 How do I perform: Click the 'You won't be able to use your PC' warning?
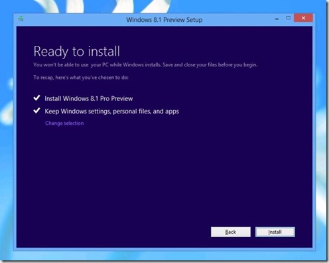point(145,65)
